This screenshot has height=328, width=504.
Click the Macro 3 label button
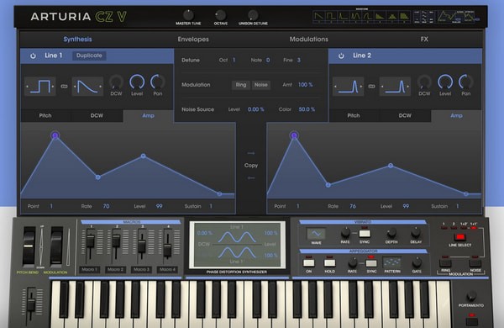tap(141, 269)
